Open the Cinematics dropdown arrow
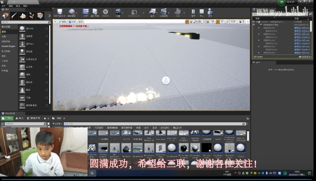This screenshot has height=181, width=316. [169, 13]
